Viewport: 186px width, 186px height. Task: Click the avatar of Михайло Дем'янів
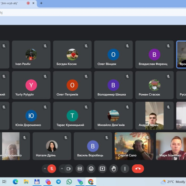click(113, 116)
